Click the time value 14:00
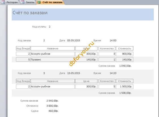Viewport: 159px width, 117px height. 113,41
